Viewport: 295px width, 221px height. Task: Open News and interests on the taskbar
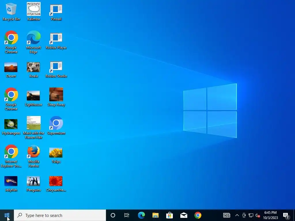[x=226, y=215]
